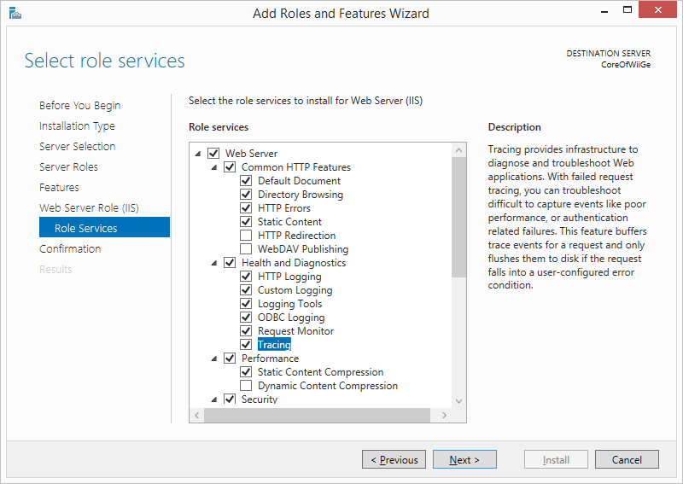Image resolution: width=683 pixels, height=484 pixels.
Task: Open the Server Roles step
Action: [x=68, y=166]
